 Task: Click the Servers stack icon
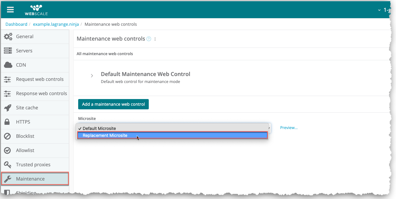pos(8,51)
